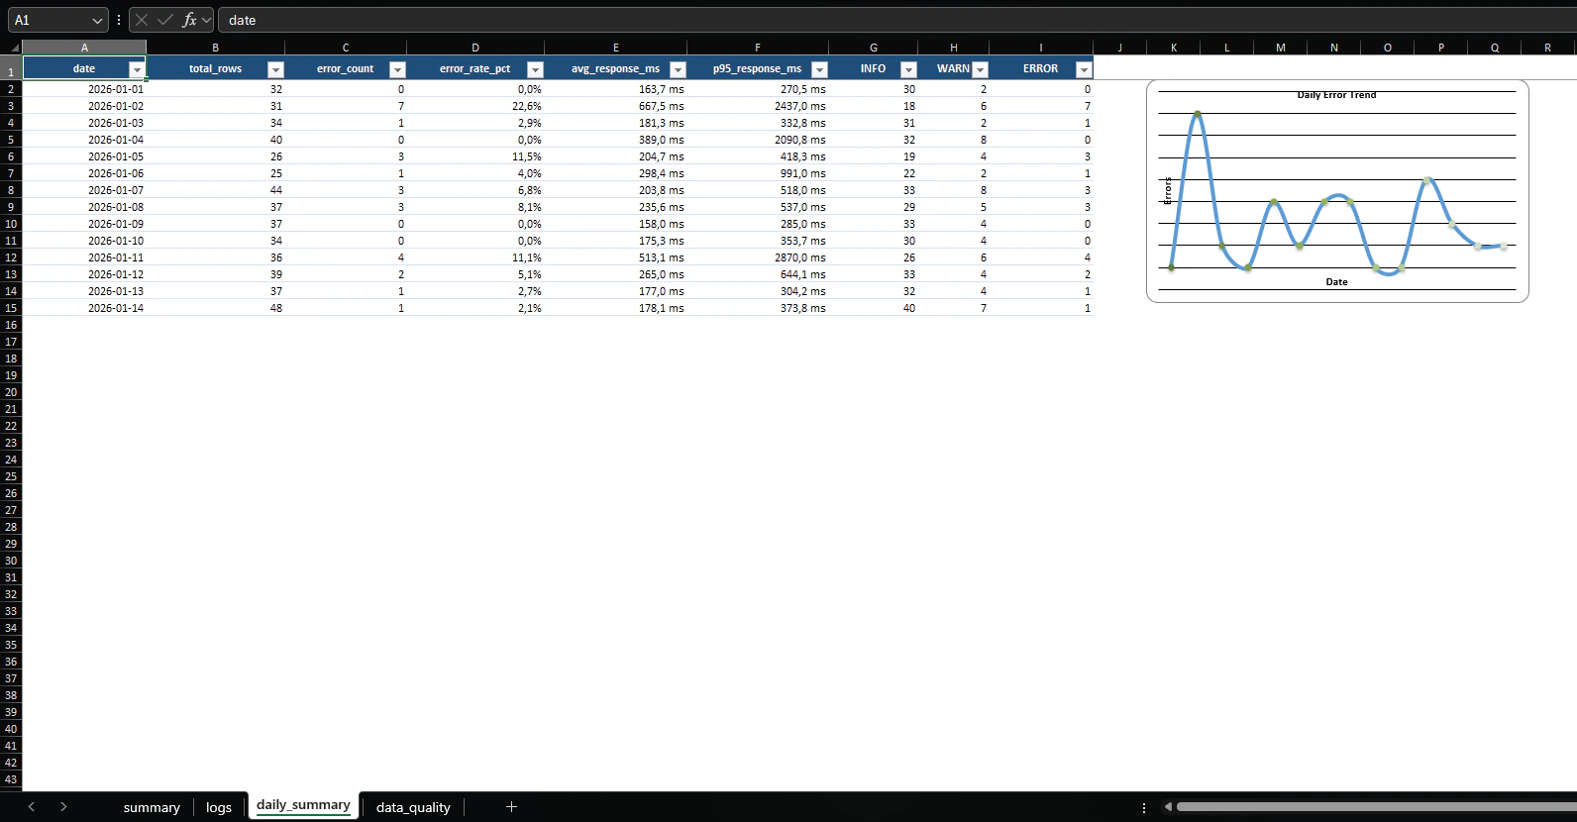Viewport: 1577px width, 822px height.
Task: Open the total_rows filter dropdown
Action: [x=276, y=69]
